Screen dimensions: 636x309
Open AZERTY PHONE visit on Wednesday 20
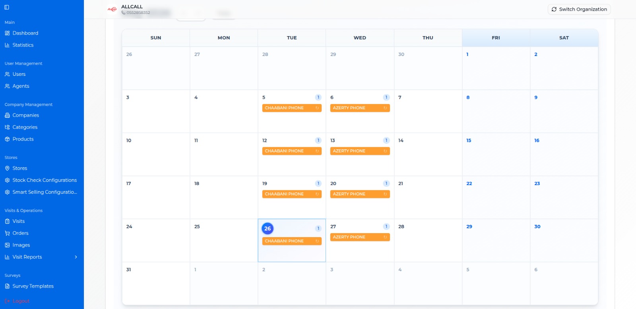pos(360,194)
